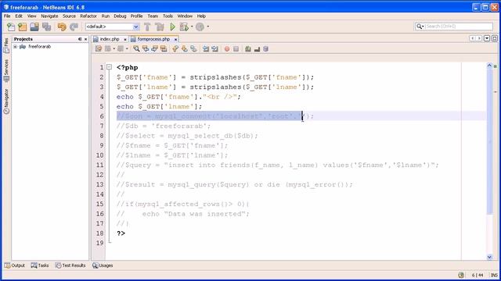This screenshot has height=281, width=501.
Task: Click the status bar notification icon
Action: pos(461,275)
